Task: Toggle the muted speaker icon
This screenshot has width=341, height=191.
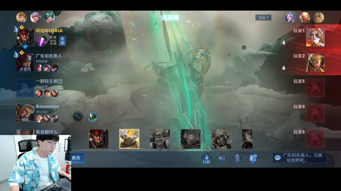Action: click(x=222, y=158)
